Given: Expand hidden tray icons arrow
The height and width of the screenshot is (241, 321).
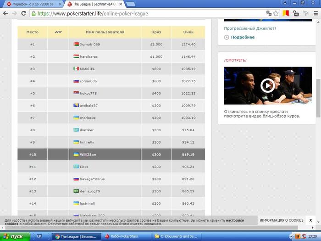Looking at the screenshot, I should pos(292,236).
